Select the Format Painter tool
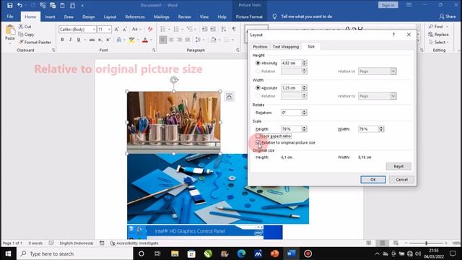 pos(35,42)
